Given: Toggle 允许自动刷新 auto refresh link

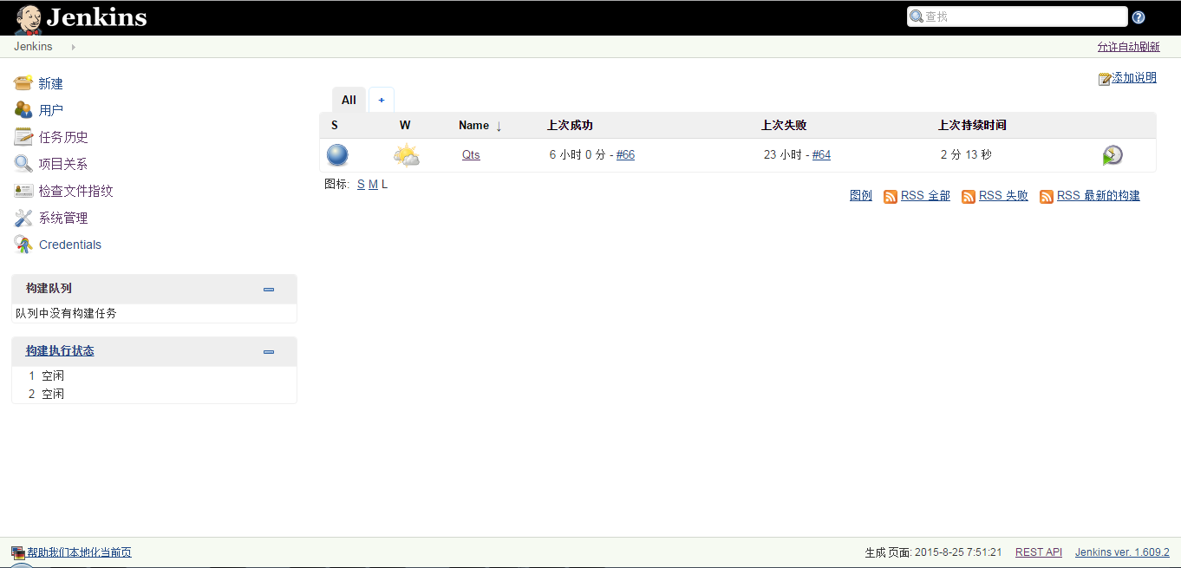Looking at the screenshot, I should coord(1128,47).
